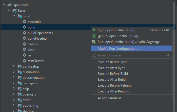Viewport: 177px width, 112px height.
Task: Expand the other group
Action: click(14, 100)
